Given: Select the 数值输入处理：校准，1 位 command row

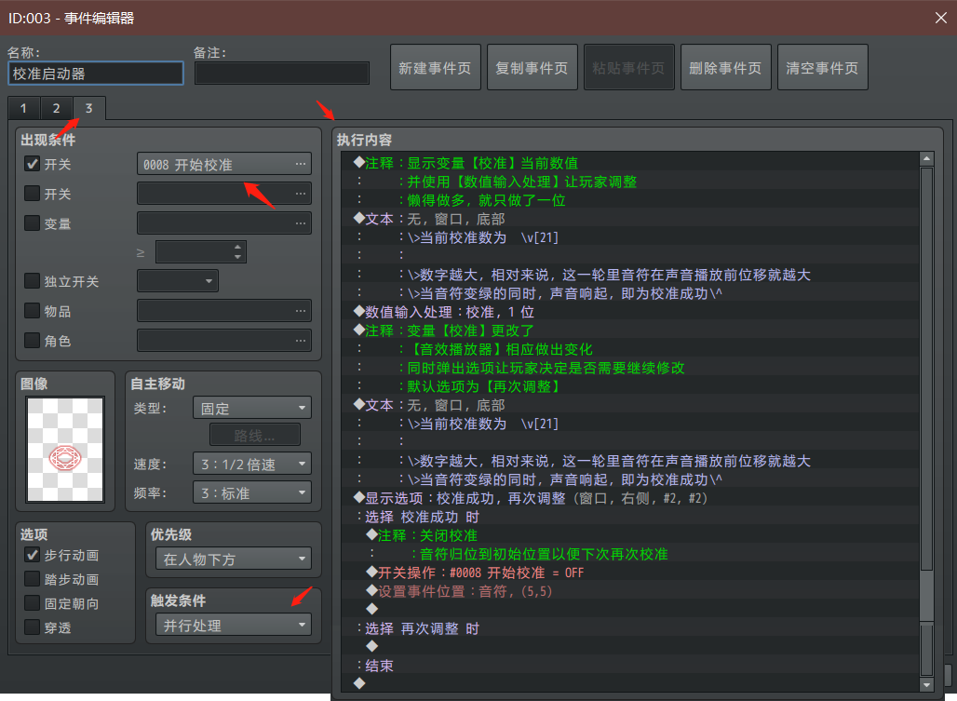Looking at the screenshot, I should pyautogui.click(x=630, y=312).
